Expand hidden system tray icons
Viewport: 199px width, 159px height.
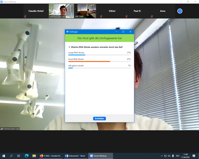click(x=162, y=156)
